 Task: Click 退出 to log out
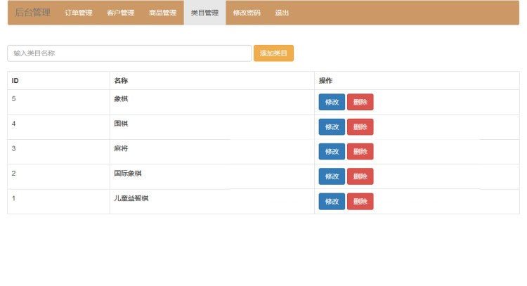tap(282, 13)
